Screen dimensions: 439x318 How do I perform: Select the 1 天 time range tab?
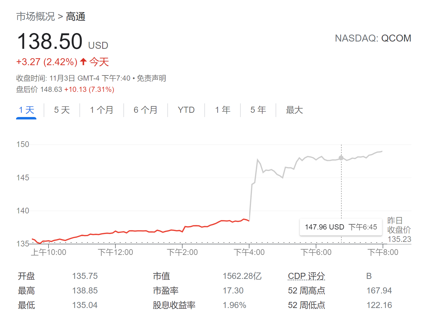(x=26, y=110)
